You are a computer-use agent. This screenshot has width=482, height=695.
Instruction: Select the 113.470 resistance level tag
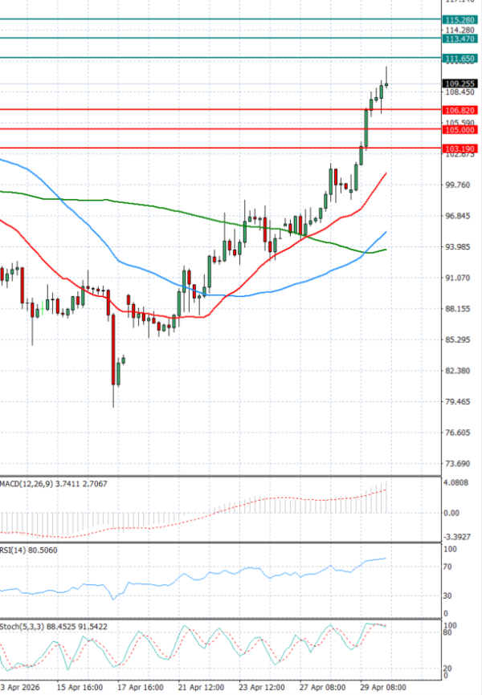(x=461, y=39)
